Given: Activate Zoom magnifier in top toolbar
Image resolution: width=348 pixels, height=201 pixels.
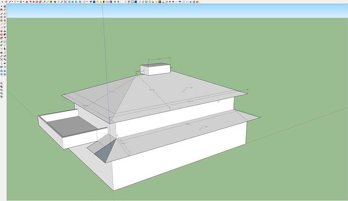Looking at the screenshot, I should coord(62,2).
